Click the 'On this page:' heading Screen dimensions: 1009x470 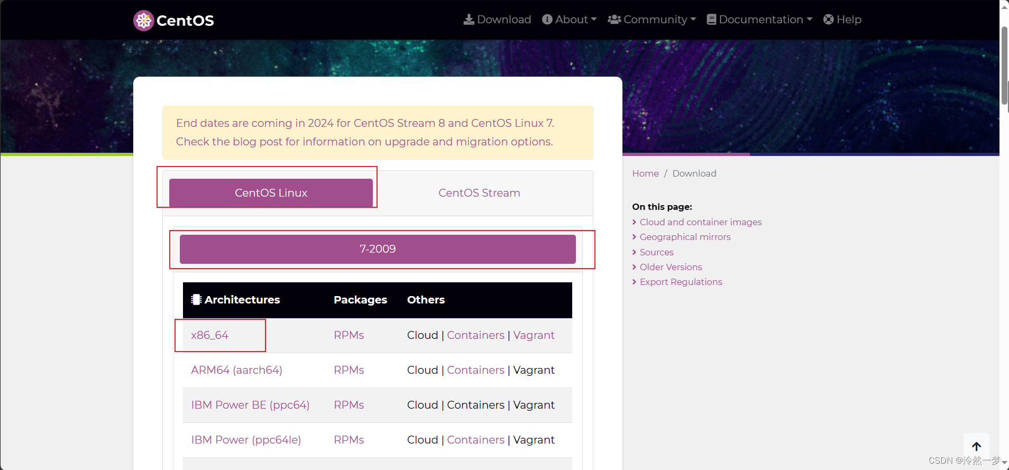click(x=662, y=207)
